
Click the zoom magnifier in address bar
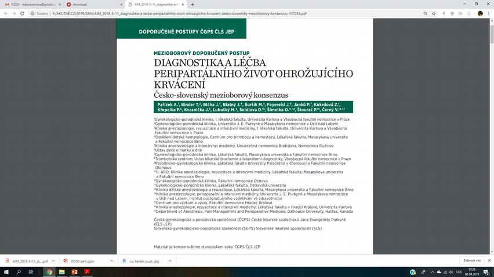click(x=426, y=13)
